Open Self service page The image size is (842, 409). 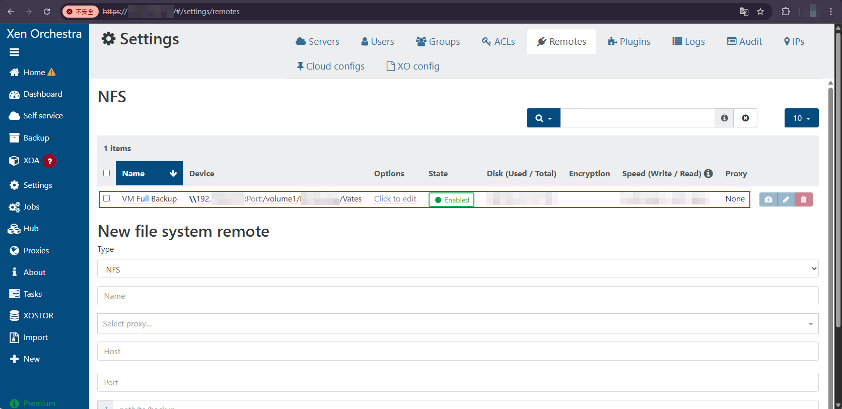(x=36, y=116)
